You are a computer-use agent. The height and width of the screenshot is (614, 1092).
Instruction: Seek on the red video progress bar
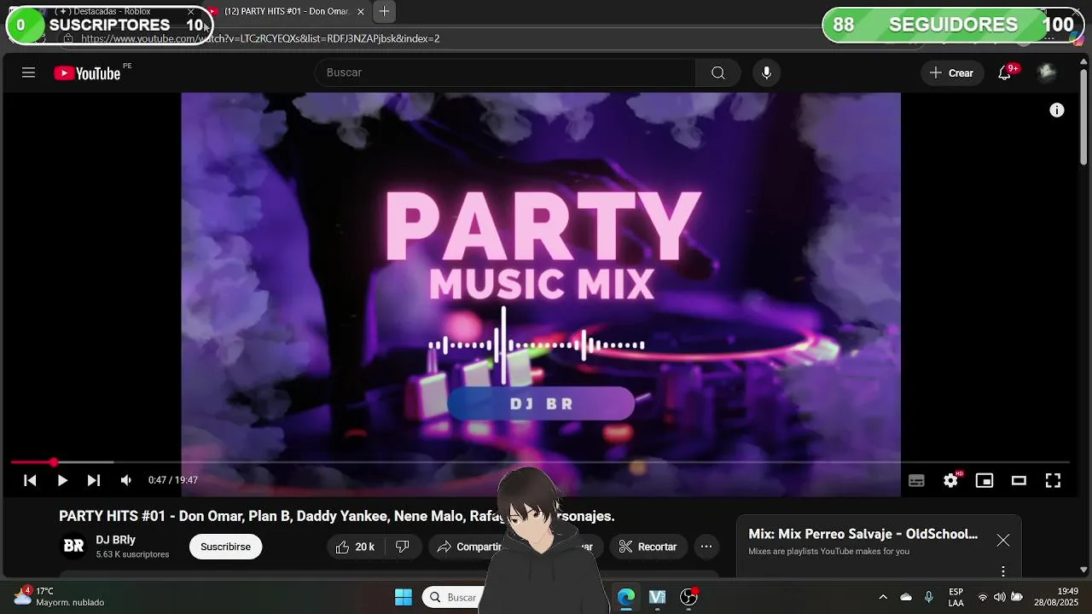[x=540, y=462]
